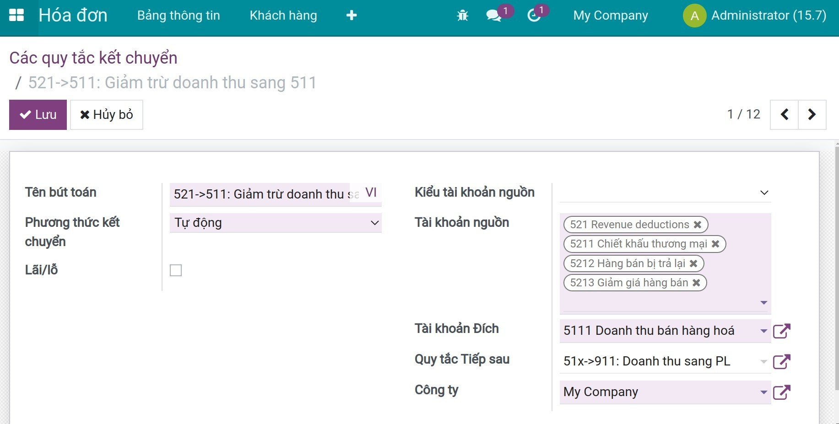Open the Tài khoản nguồn dropdown arrow
The width and height of the screenshot is (839, 424).
click(763, 302)
